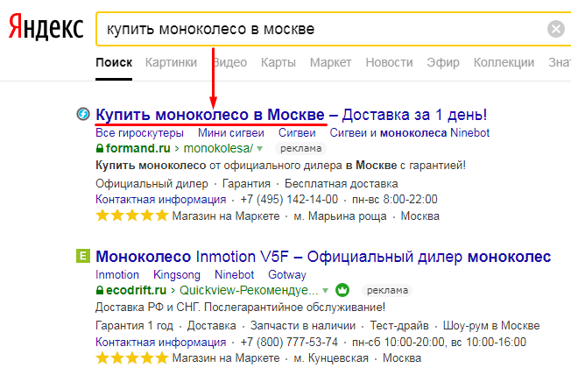Click 'м. Марьина роща' metro text
The height and width of the screenshot is (375, 571).
click(340, 216)
